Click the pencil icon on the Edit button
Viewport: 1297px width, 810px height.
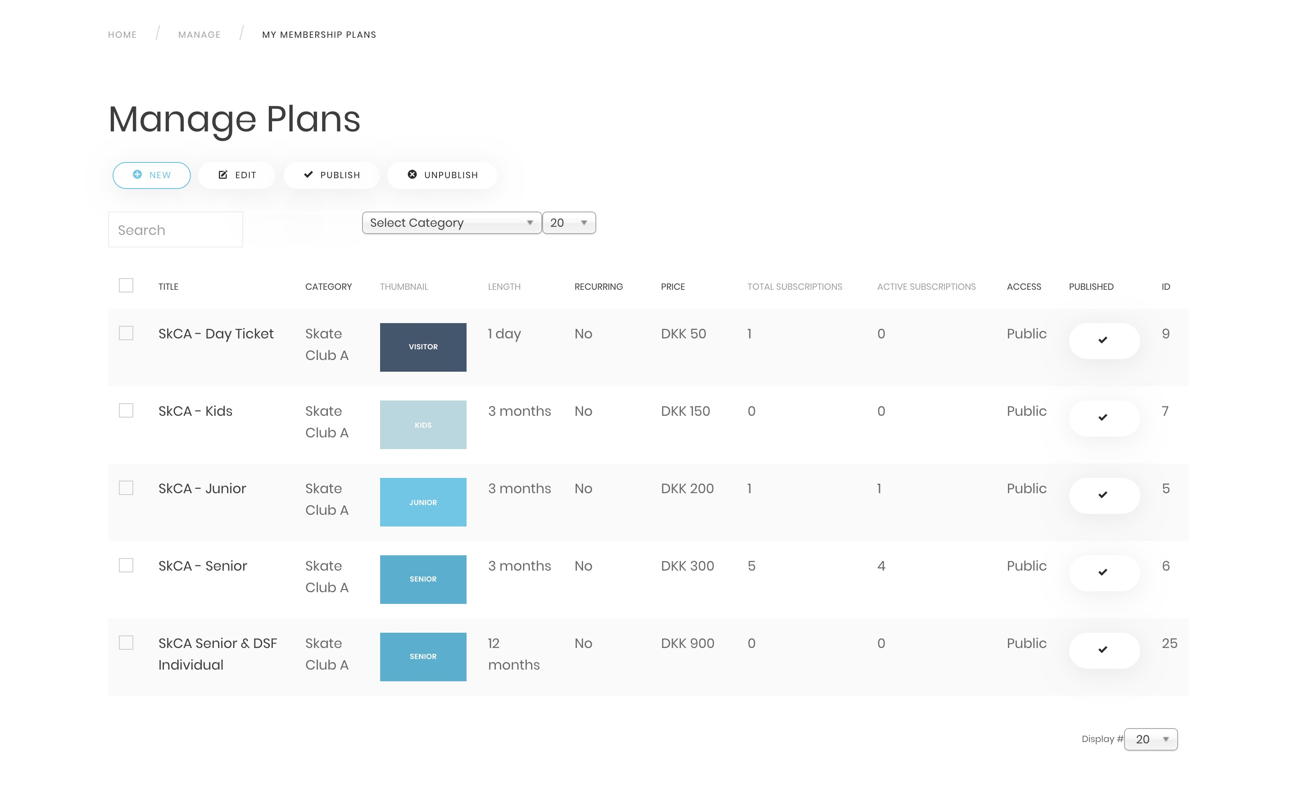coord(223,175)
